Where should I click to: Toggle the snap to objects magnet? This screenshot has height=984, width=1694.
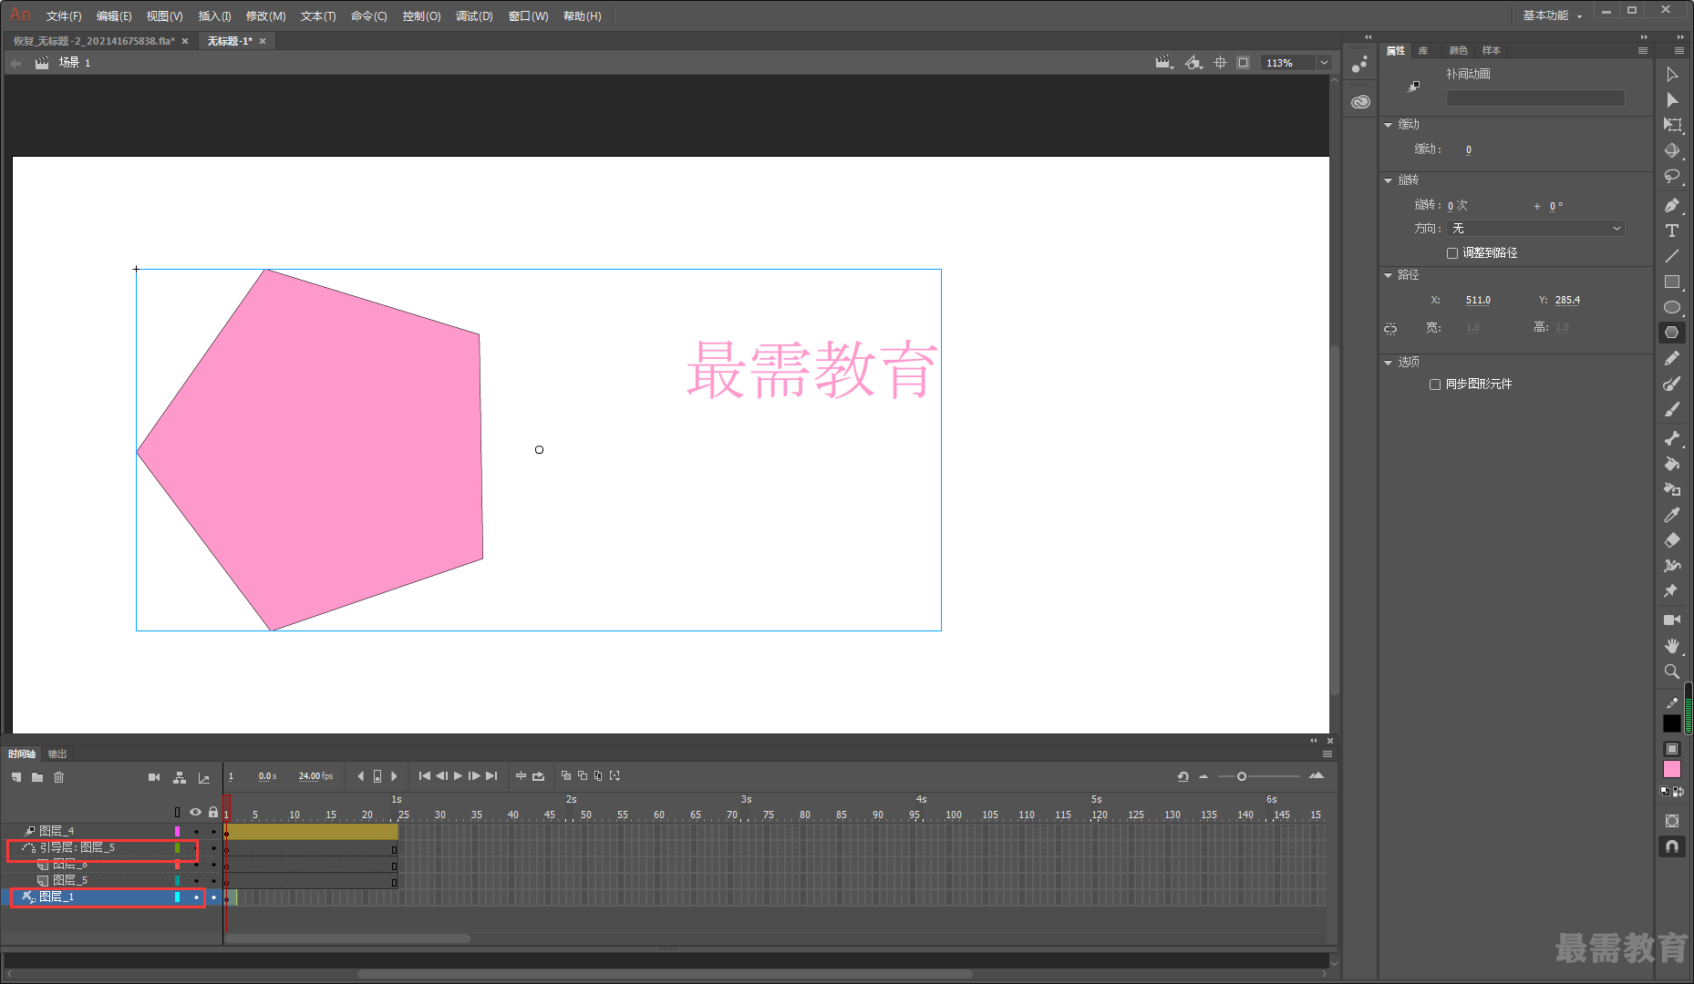coord(1671,846)
